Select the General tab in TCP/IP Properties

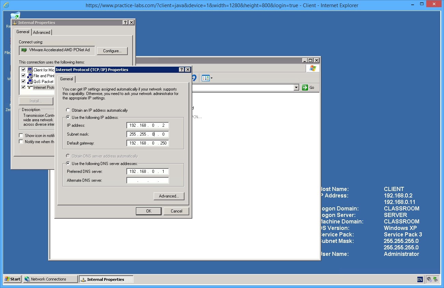(66, 79)
